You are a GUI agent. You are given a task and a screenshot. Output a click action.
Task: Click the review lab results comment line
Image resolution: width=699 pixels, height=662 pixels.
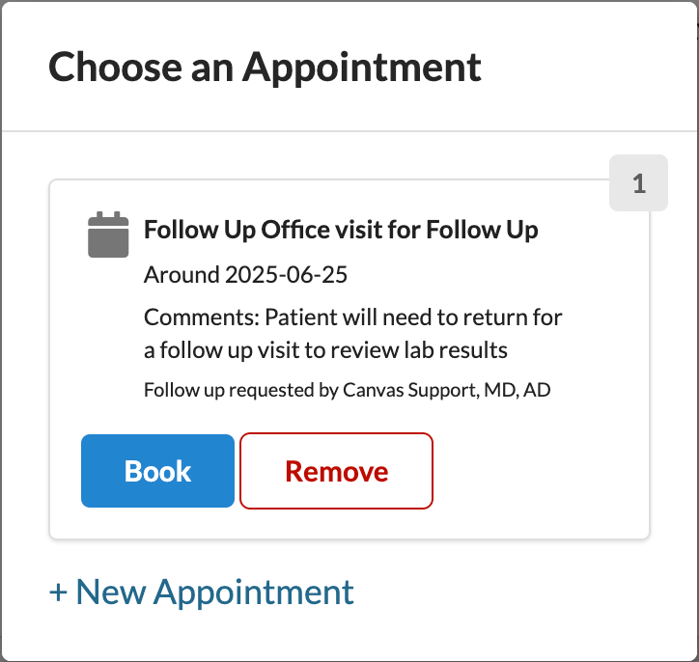[325, 350]
